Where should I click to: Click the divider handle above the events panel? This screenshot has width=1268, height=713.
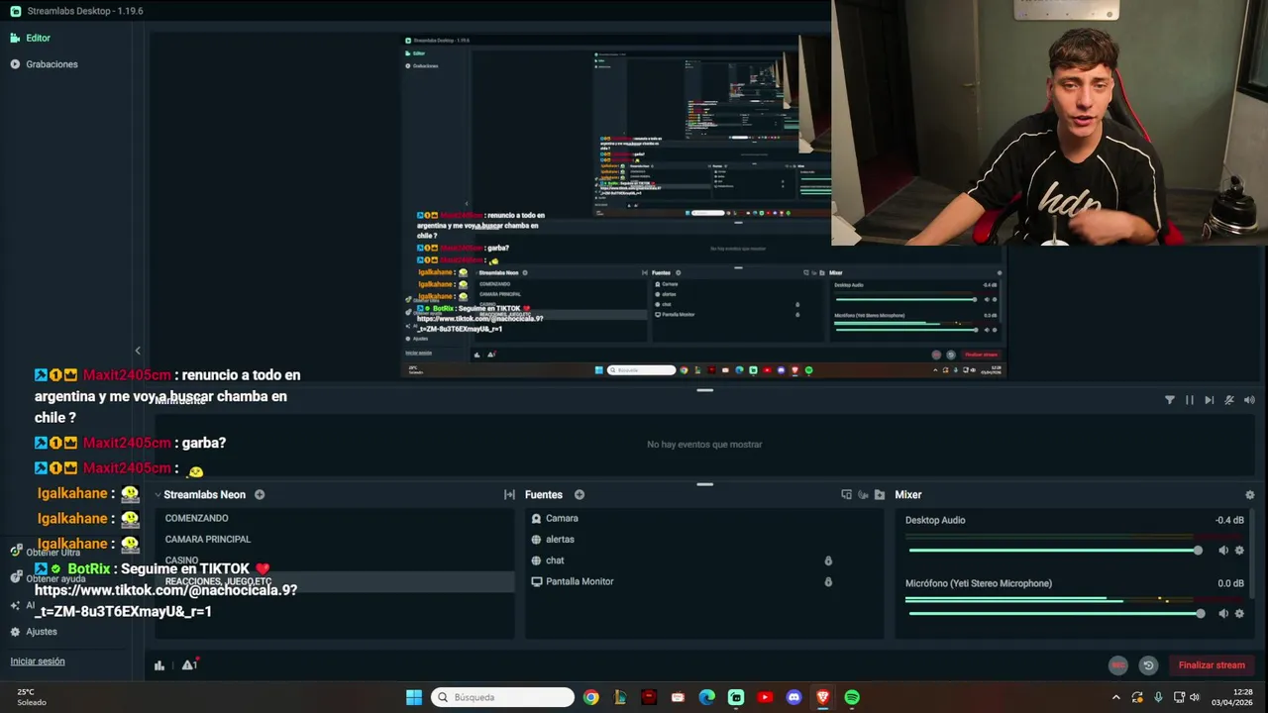tap(704, 390)
